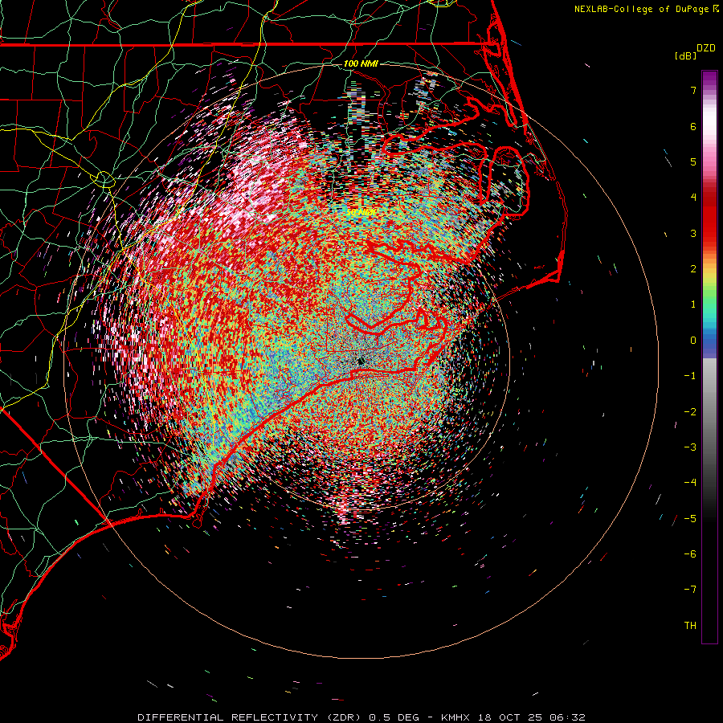The height and width of the screenshot is (723, 723).
Task: Click the TH threshold label on scale
Action: pyautogui.click(x=690, y=626)
